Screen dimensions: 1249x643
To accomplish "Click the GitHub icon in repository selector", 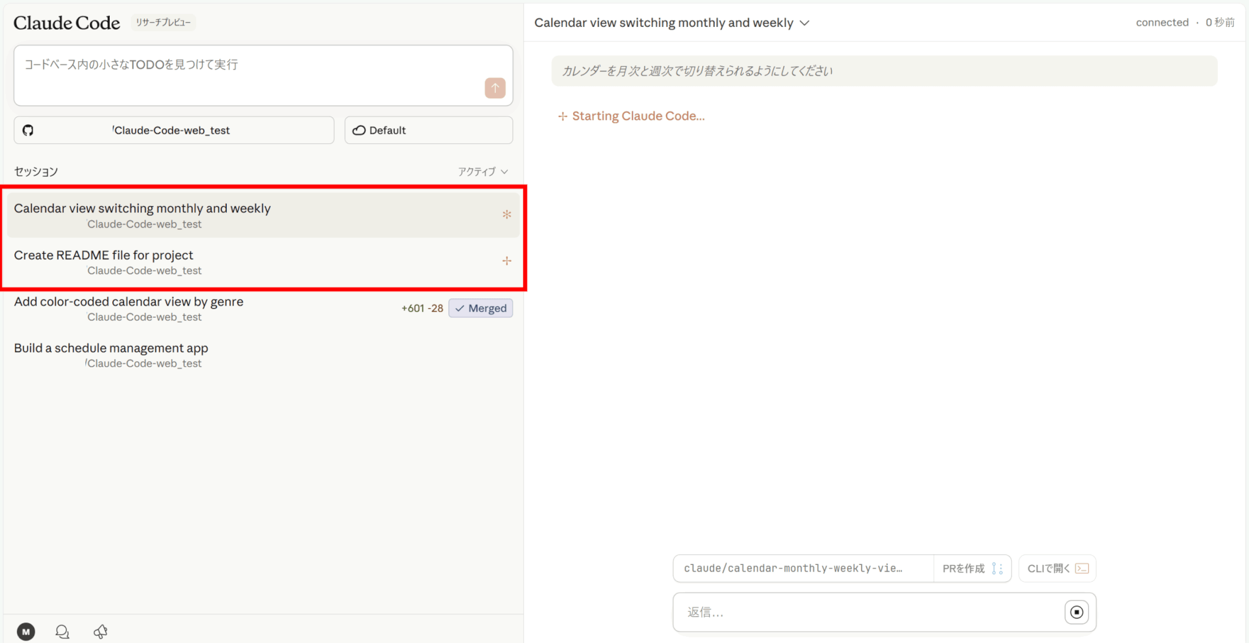I will (28, 131).
